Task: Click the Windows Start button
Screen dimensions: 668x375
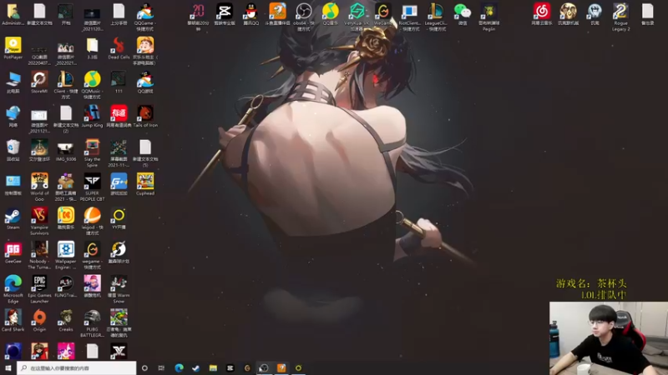Action: (8, 368)
